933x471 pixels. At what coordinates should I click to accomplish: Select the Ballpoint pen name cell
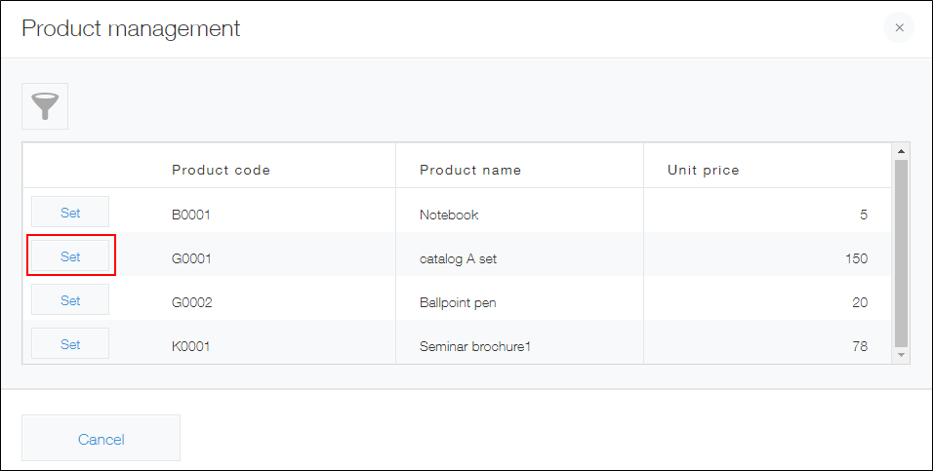458,302
